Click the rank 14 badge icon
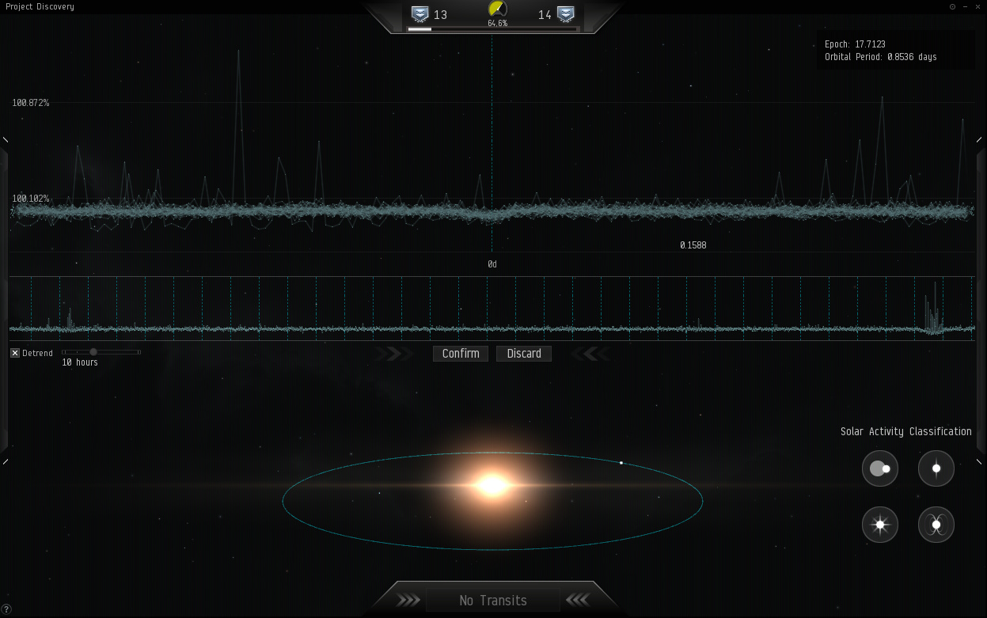Screen dimensions: 987x618 [x=565, y=14]
